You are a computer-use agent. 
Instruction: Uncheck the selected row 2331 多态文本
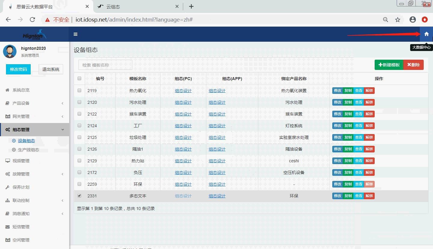[x=79, y=195]
